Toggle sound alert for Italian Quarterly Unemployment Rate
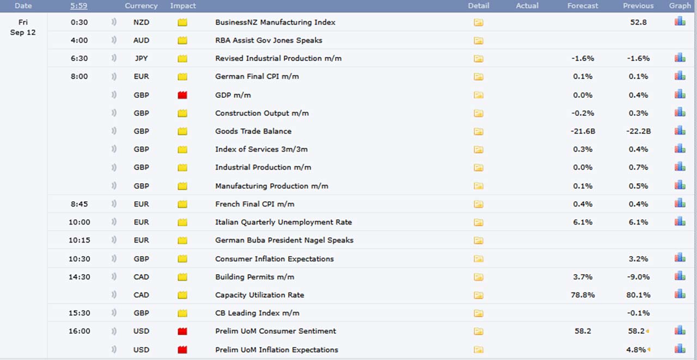697x360 pixels. click(114, 222)
